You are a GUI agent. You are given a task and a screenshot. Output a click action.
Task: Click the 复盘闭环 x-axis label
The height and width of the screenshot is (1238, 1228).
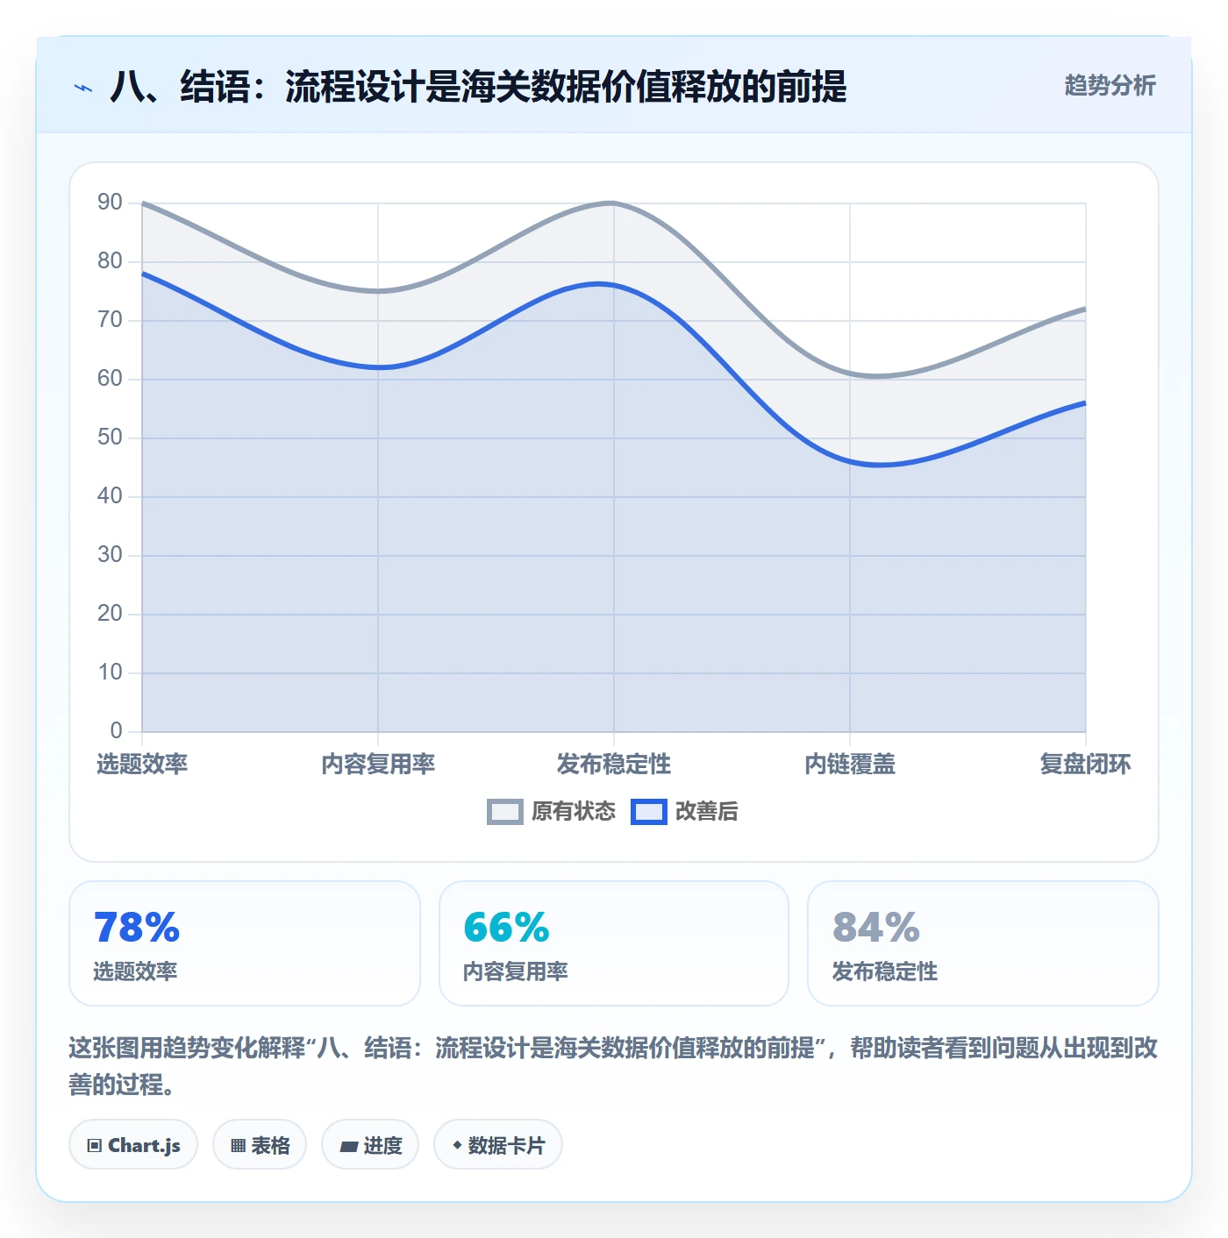click(x=1085, y=764)
